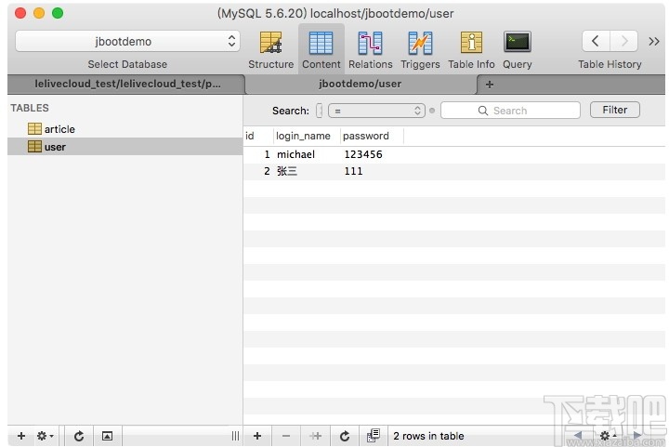Refresh the table list
The image size is (669, 447).
[79, 436]
